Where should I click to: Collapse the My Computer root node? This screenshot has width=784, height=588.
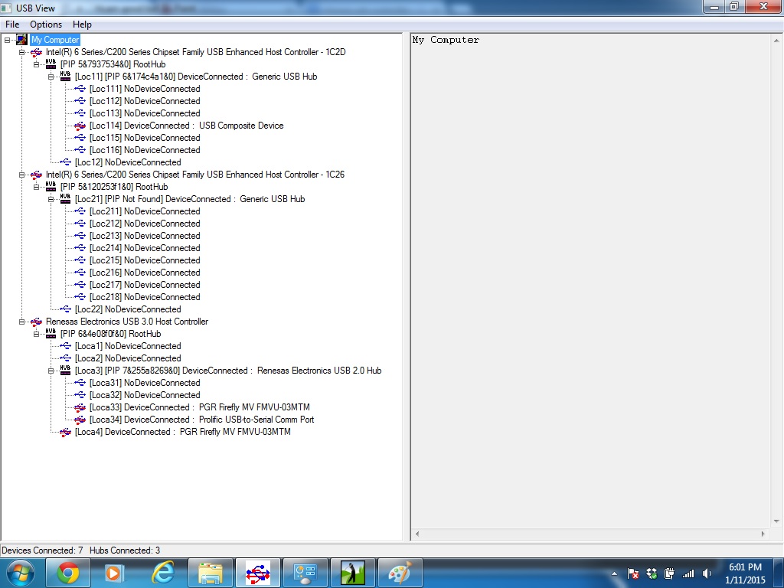[x=8, y=40]
